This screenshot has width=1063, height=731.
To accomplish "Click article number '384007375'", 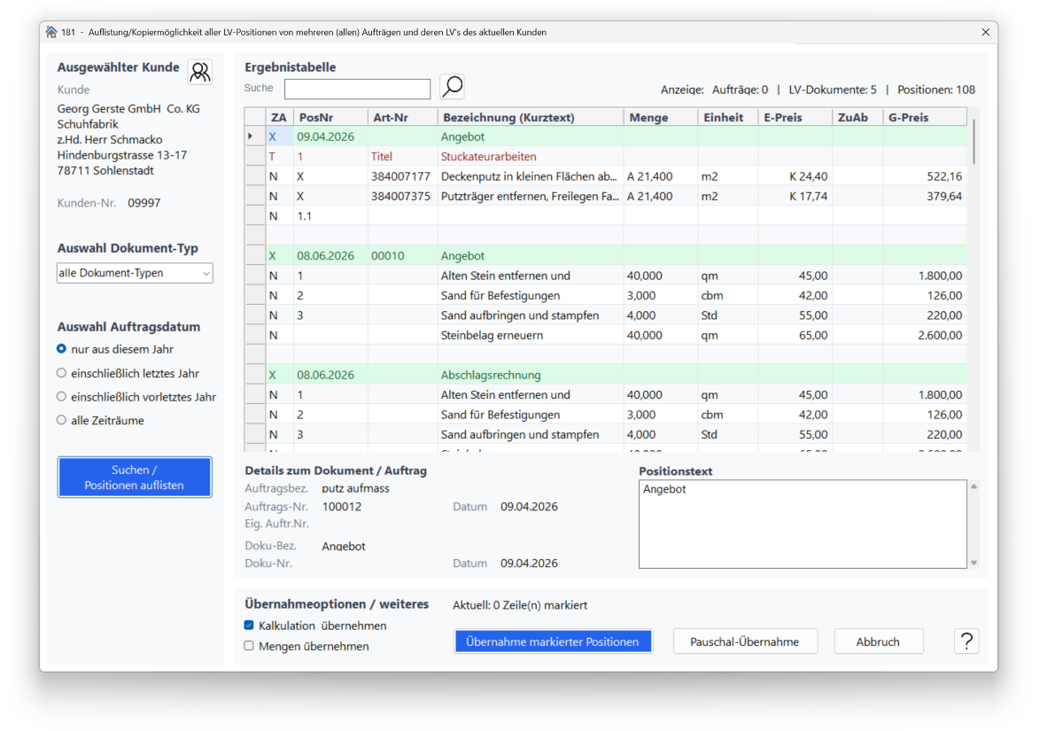I will point(400,196).
